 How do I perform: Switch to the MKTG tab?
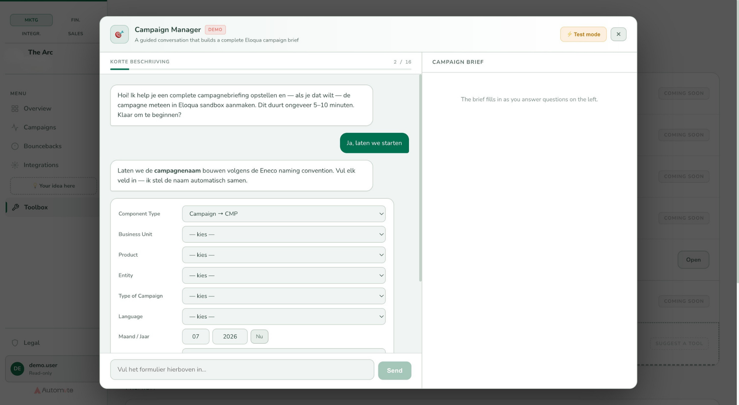click(x=31, y=20)
